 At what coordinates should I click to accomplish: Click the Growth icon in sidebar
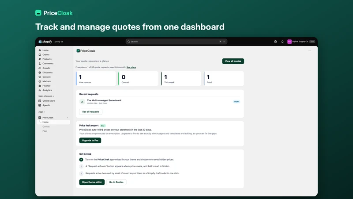click(40, 68)
